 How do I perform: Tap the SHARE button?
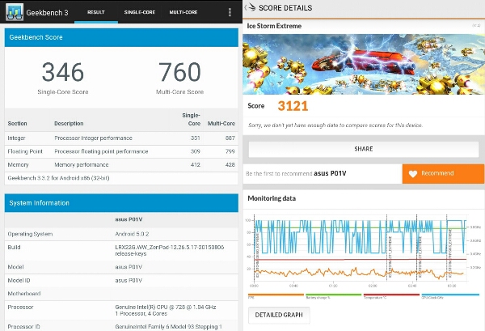pyautogui.click(x=364, y=149)
